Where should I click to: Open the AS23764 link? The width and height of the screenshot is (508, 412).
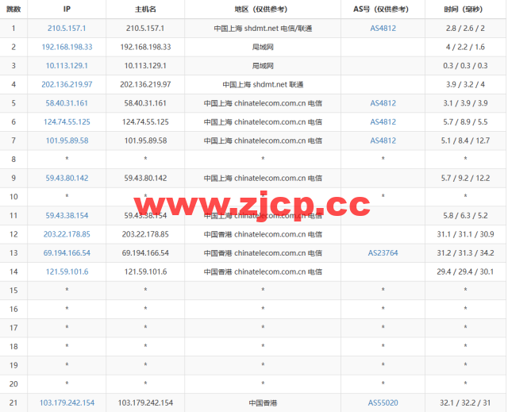[x=383, y=253]
